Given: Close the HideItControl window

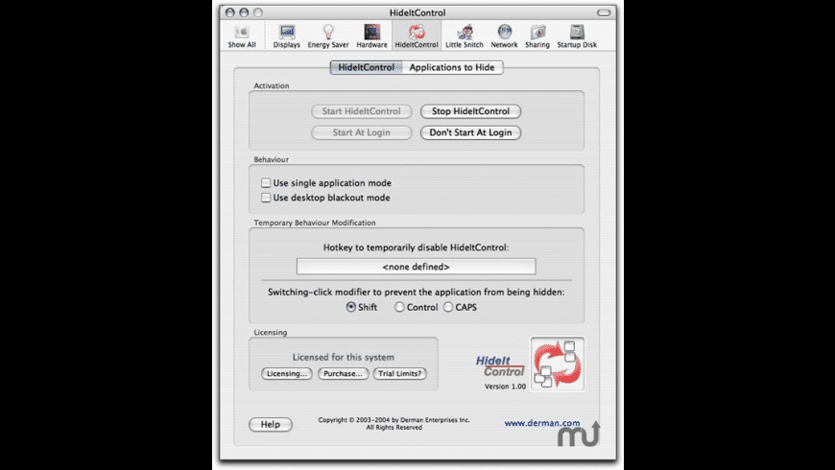Looking at the screenshot, I should (x=230, y=12).
